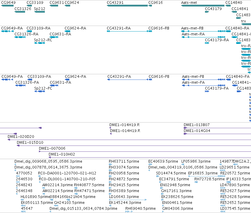Select the LD16643.3prime alignment line
This screenshot has height=213, width=251.
(128, 200)
